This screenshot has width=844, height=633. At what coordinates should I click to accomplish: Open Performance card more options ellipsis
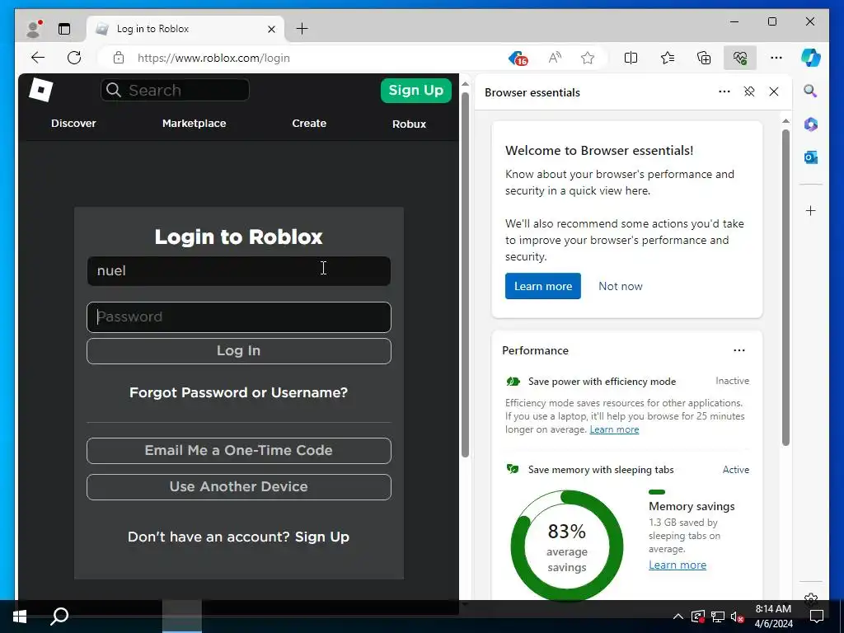tap(739, 350)
